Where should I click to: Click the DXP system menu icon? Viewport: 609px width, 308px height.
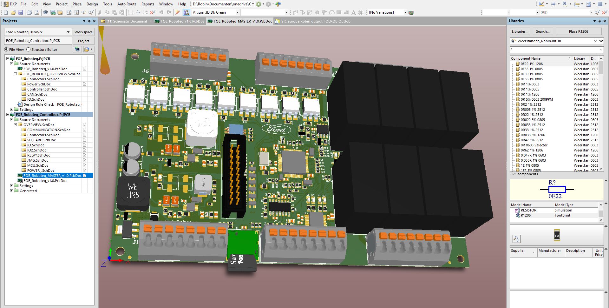(x=10, y=4)
